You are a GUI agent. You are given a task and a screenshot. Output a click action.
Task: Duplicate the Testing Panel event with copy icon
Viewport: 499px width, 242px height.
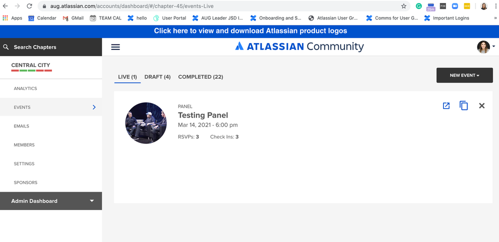click(x=463, y=105)
